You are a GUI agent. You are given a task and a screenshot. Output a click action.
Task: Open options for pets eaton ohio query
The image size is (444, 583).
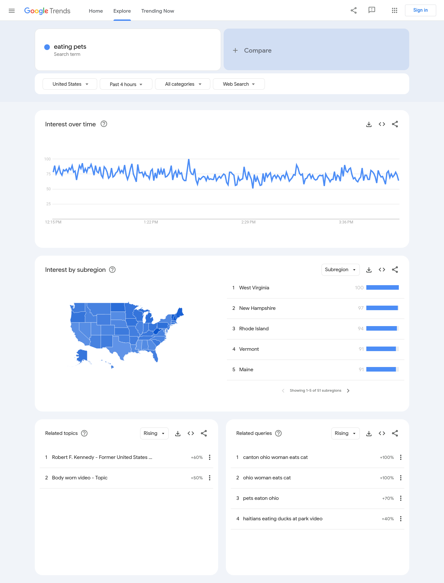click(401, 498)
